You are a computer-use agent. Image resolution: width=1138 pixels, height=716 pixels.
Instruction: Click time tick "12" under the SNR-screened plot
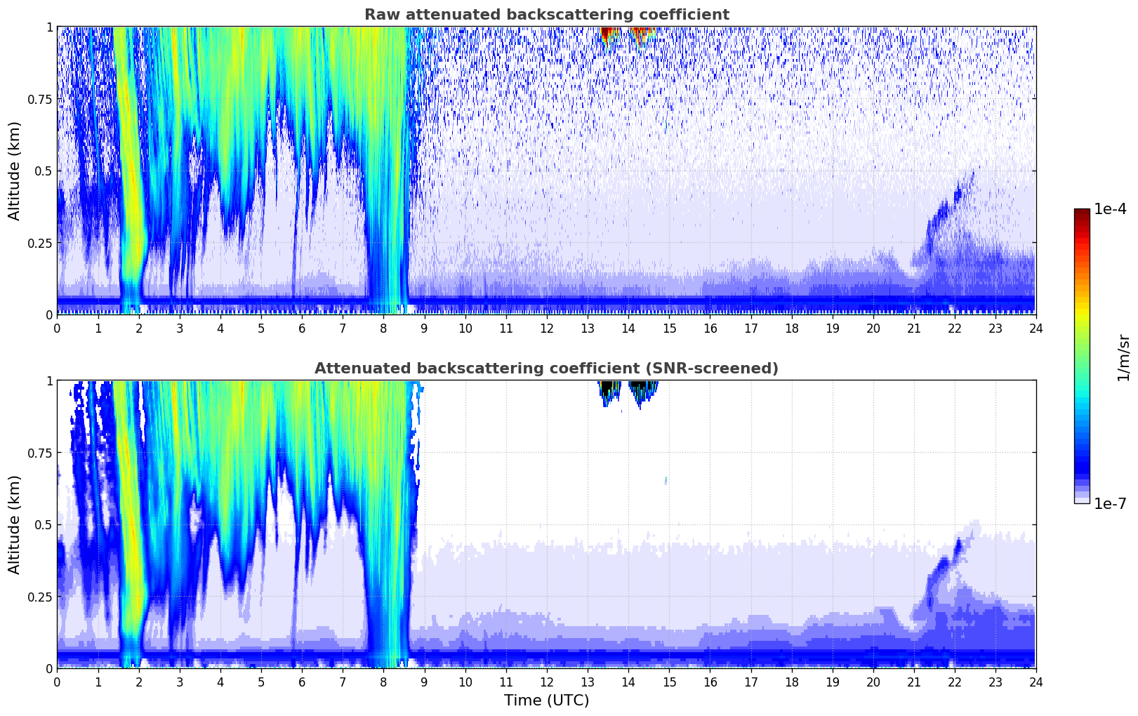pos(547,682)
